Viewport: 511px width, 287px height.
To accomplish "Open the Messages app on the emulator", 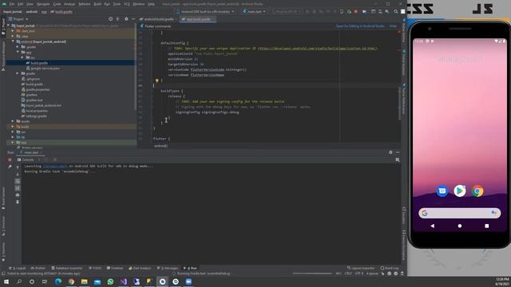I will coord(442,191).
